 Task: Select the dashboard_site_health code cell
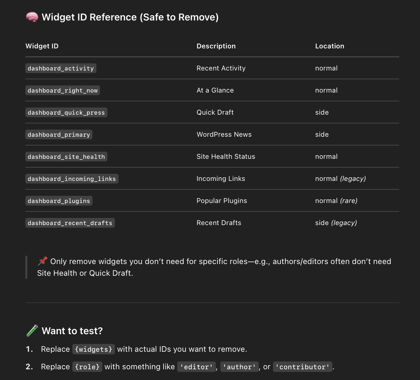(66, 157)
